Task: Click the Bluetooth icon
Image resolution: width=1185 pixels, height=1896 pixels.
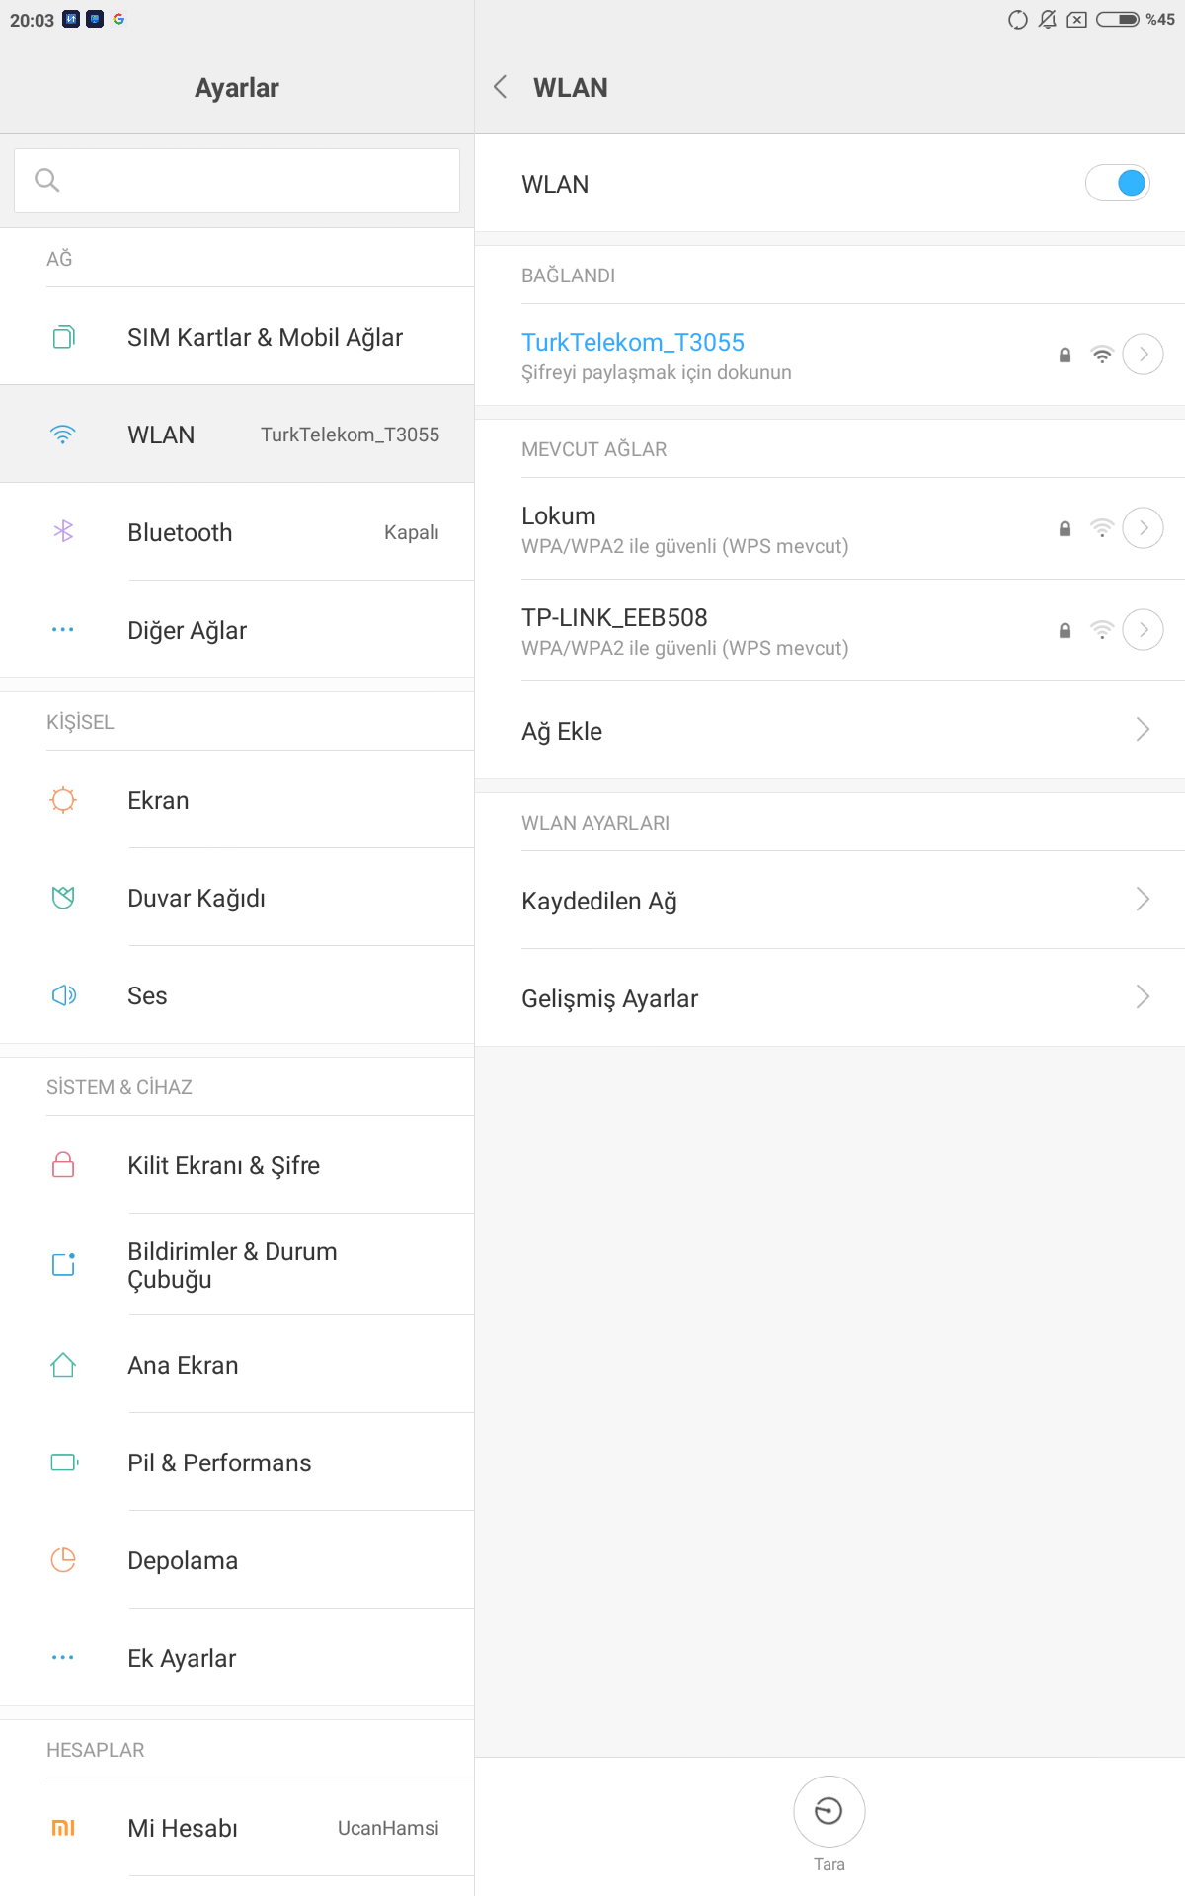Action: tap(63, 532)
